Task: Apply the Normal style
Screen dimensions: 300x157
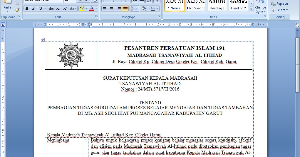Action: pos(175,5)
